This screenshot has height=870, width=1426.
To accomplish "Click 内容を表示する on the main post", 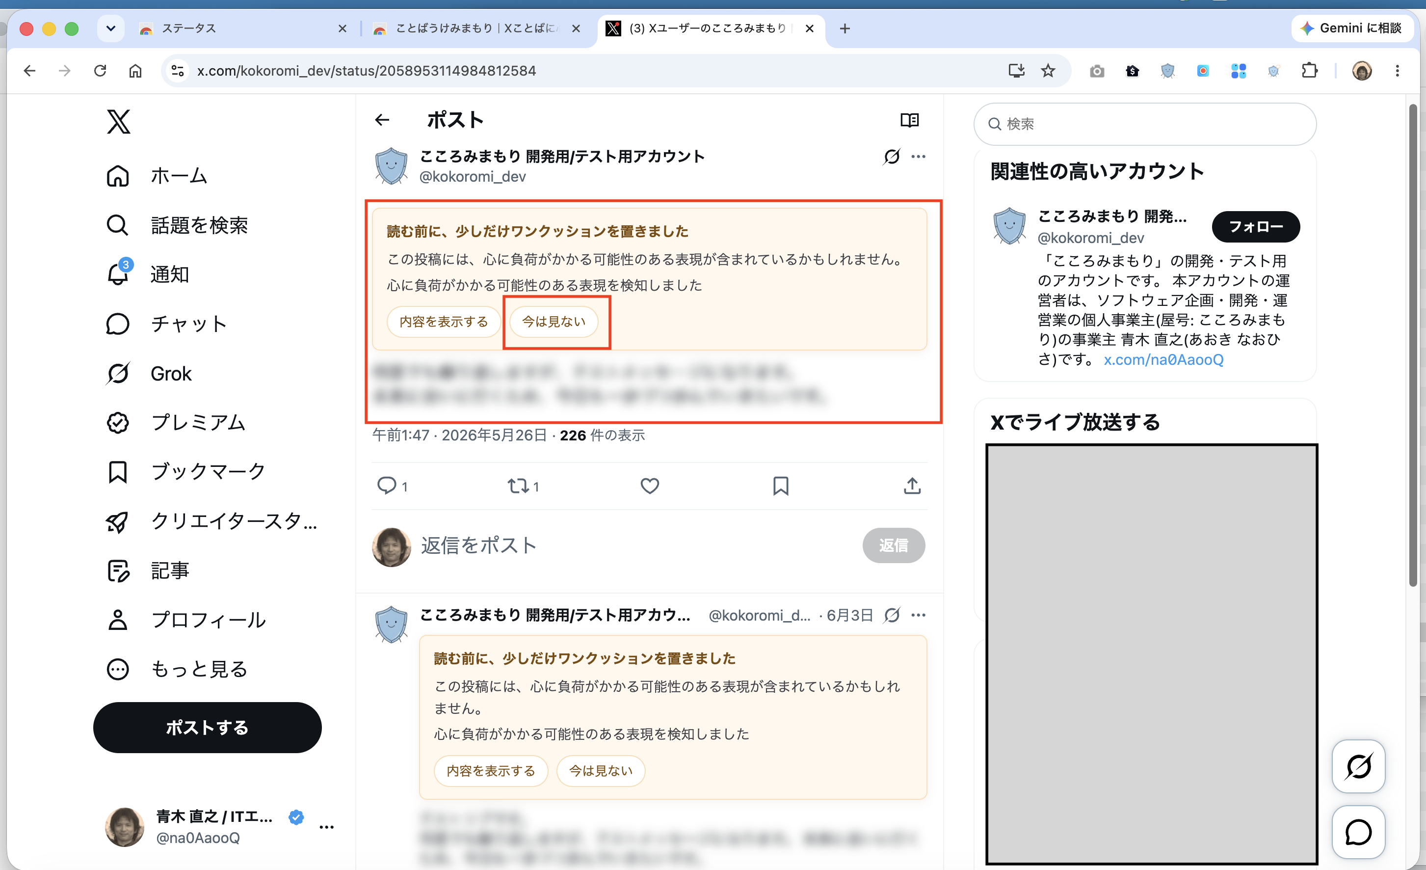I will [444, 322].
